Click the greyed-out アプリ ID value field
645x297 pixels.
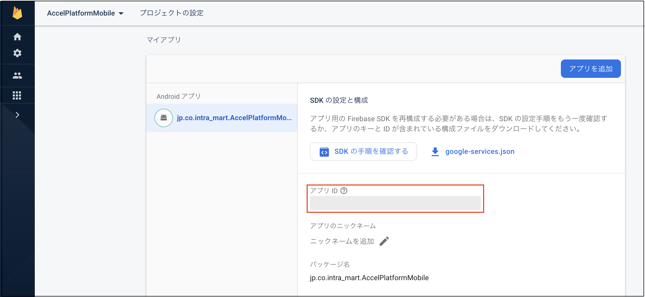(395, 203)
